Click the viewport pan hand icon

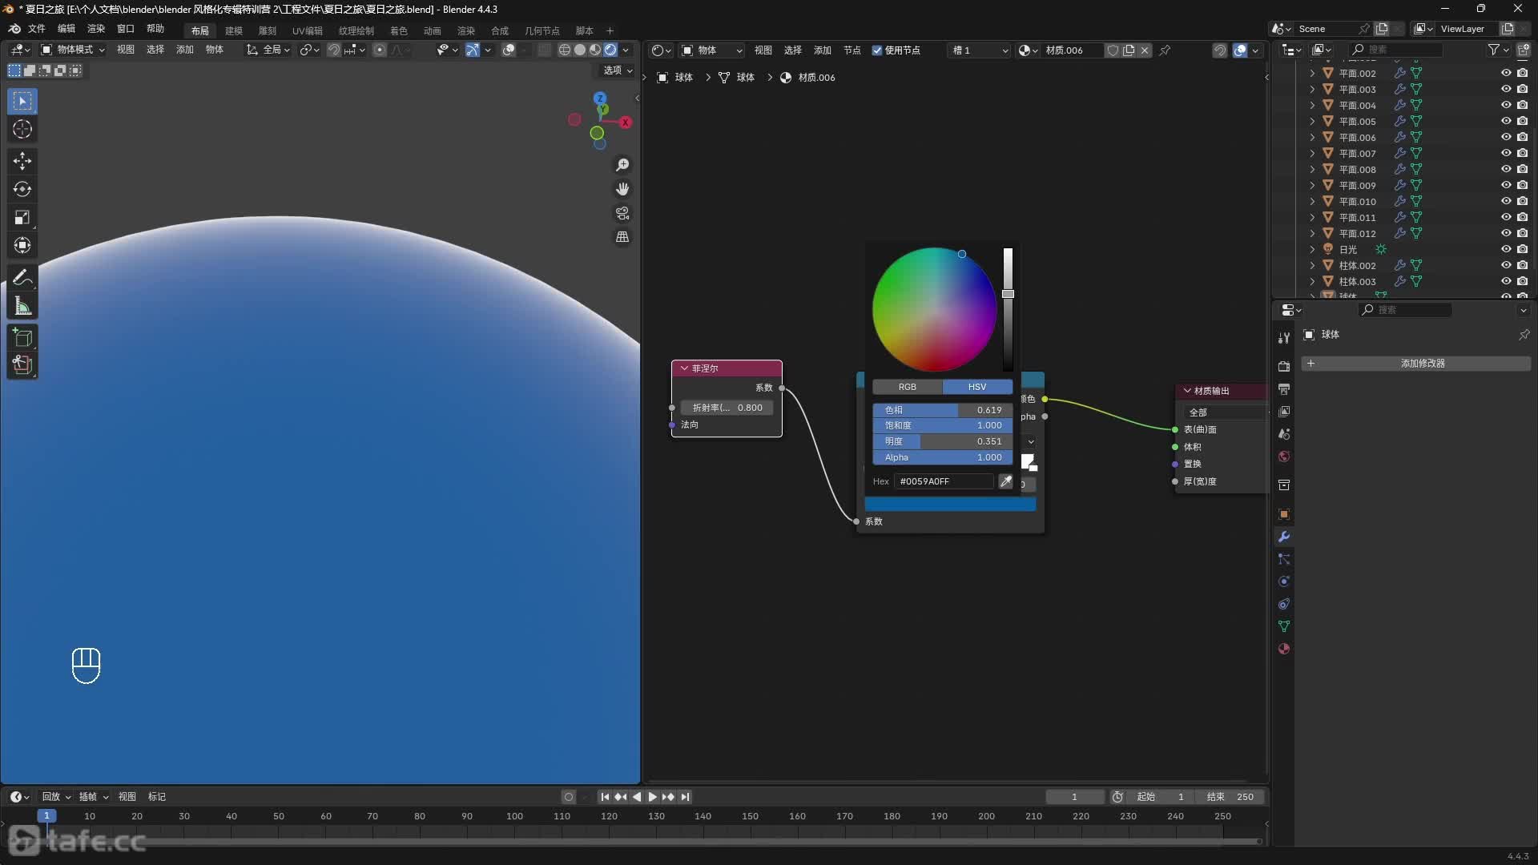pyautogui.click(x=622, y=189)
